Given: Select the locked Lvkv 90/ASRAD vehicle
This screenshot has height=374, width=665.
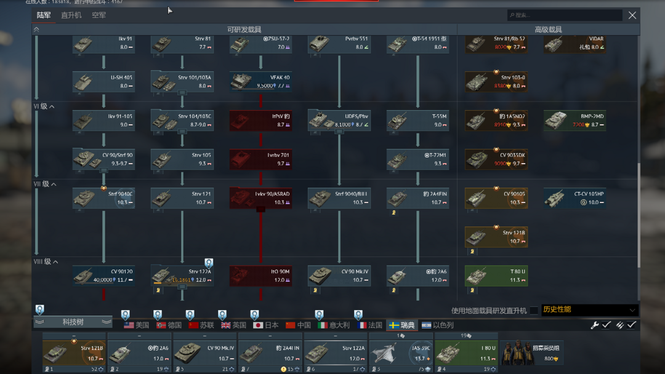Looking at the screenshot, I should [261, 198].
